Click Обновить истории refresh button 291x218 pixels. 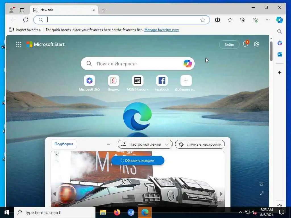138,161
